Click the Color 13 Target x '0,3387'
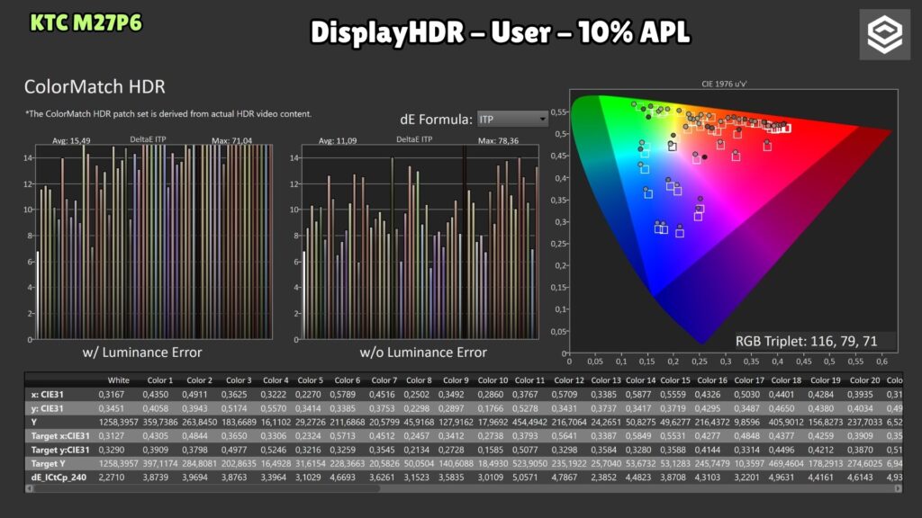This screenshot has height=518, width=922. click(604, 436)
